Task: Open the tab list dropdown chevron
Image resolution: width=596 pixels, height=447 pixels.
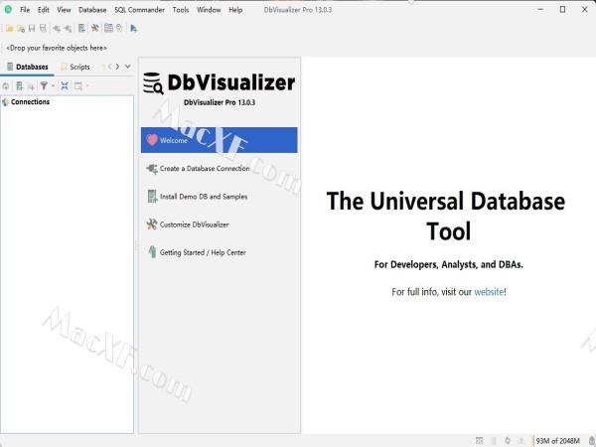Action: coord(128,67)
